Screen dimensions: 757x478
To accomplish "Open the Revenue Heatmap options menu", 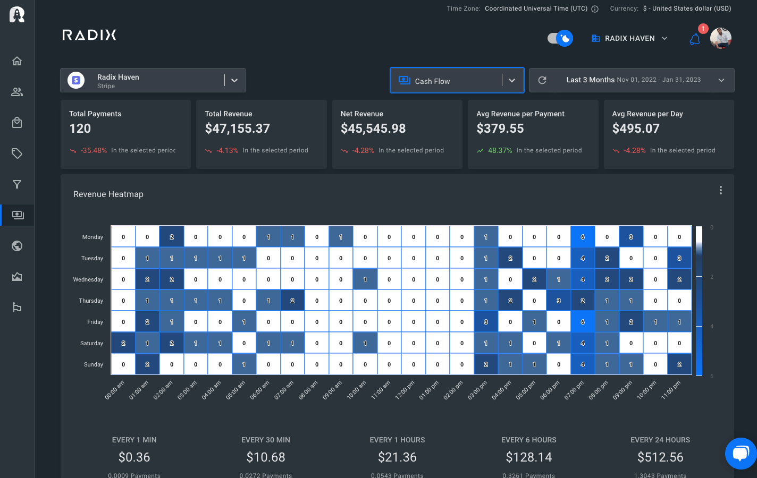I will pos(721,190).
